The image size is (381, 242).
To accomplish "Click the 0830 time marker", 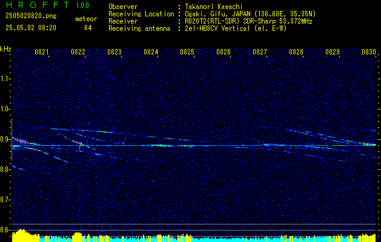I will pos(369,51).
